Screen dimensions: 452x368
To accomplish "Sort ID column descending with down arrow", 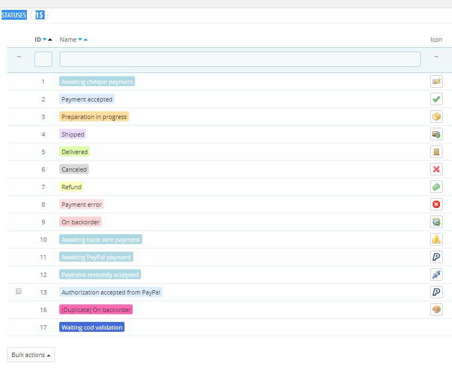I will pos(44,39).
